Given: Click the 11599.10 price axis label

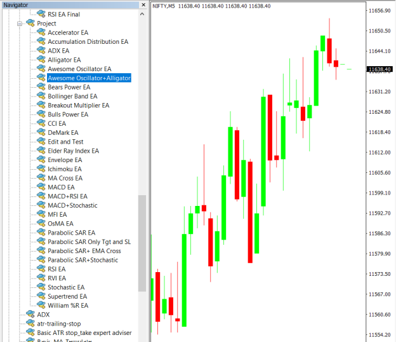Looking at the screenshot, I should pos(379,193).
